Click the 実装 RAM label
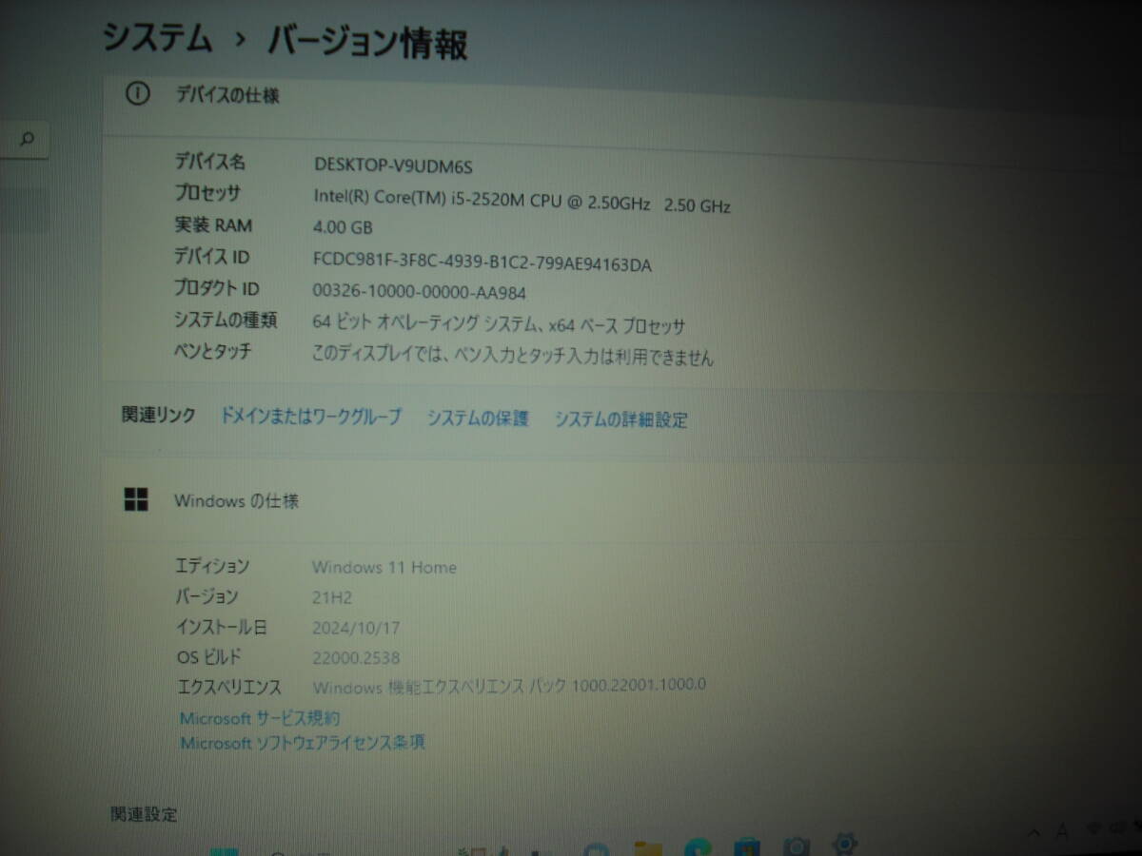Image resolution: width=1142 pixels, height=856 pixels. tap(213, 224)
